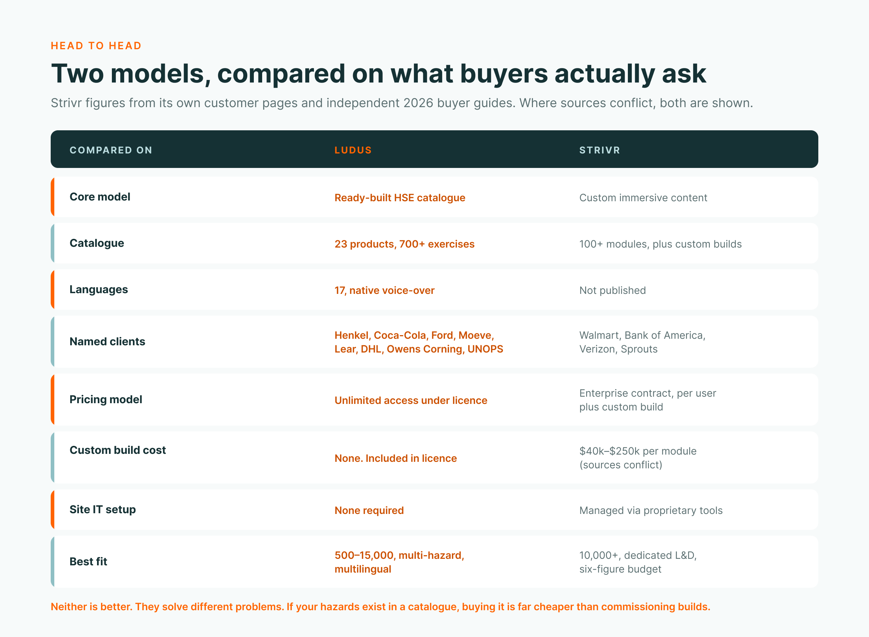Click the Languages row label
Image resolution: width=869 pixels, height=637 pixels.
(99, 290)
